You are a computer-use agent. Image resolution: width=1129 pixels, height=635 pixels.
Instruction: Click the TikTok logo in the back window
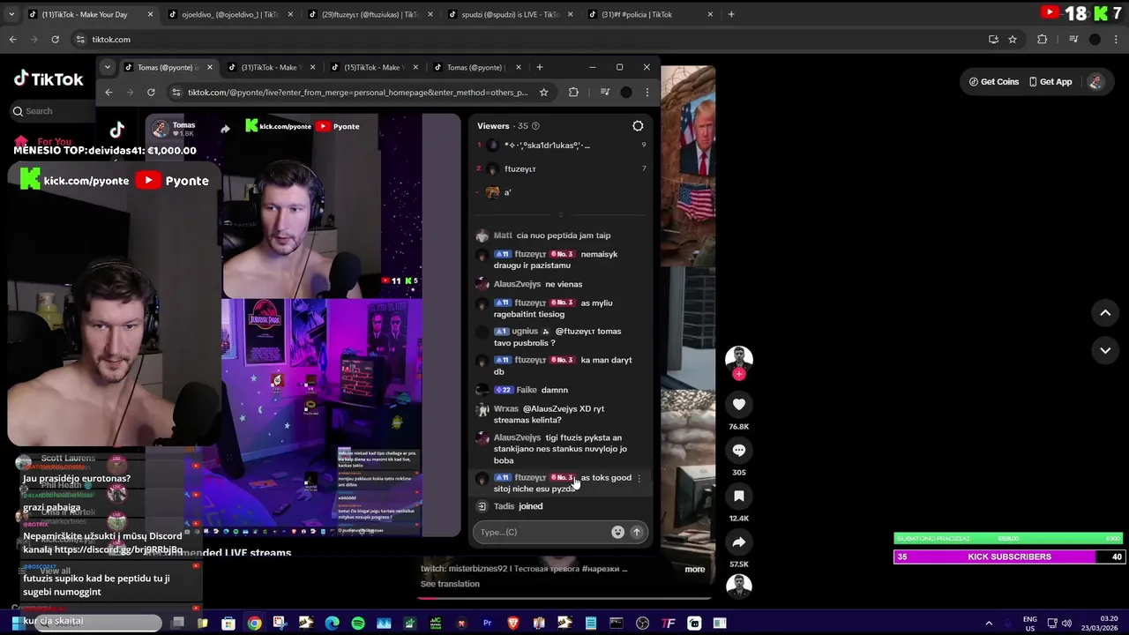[x=49, y=78]
